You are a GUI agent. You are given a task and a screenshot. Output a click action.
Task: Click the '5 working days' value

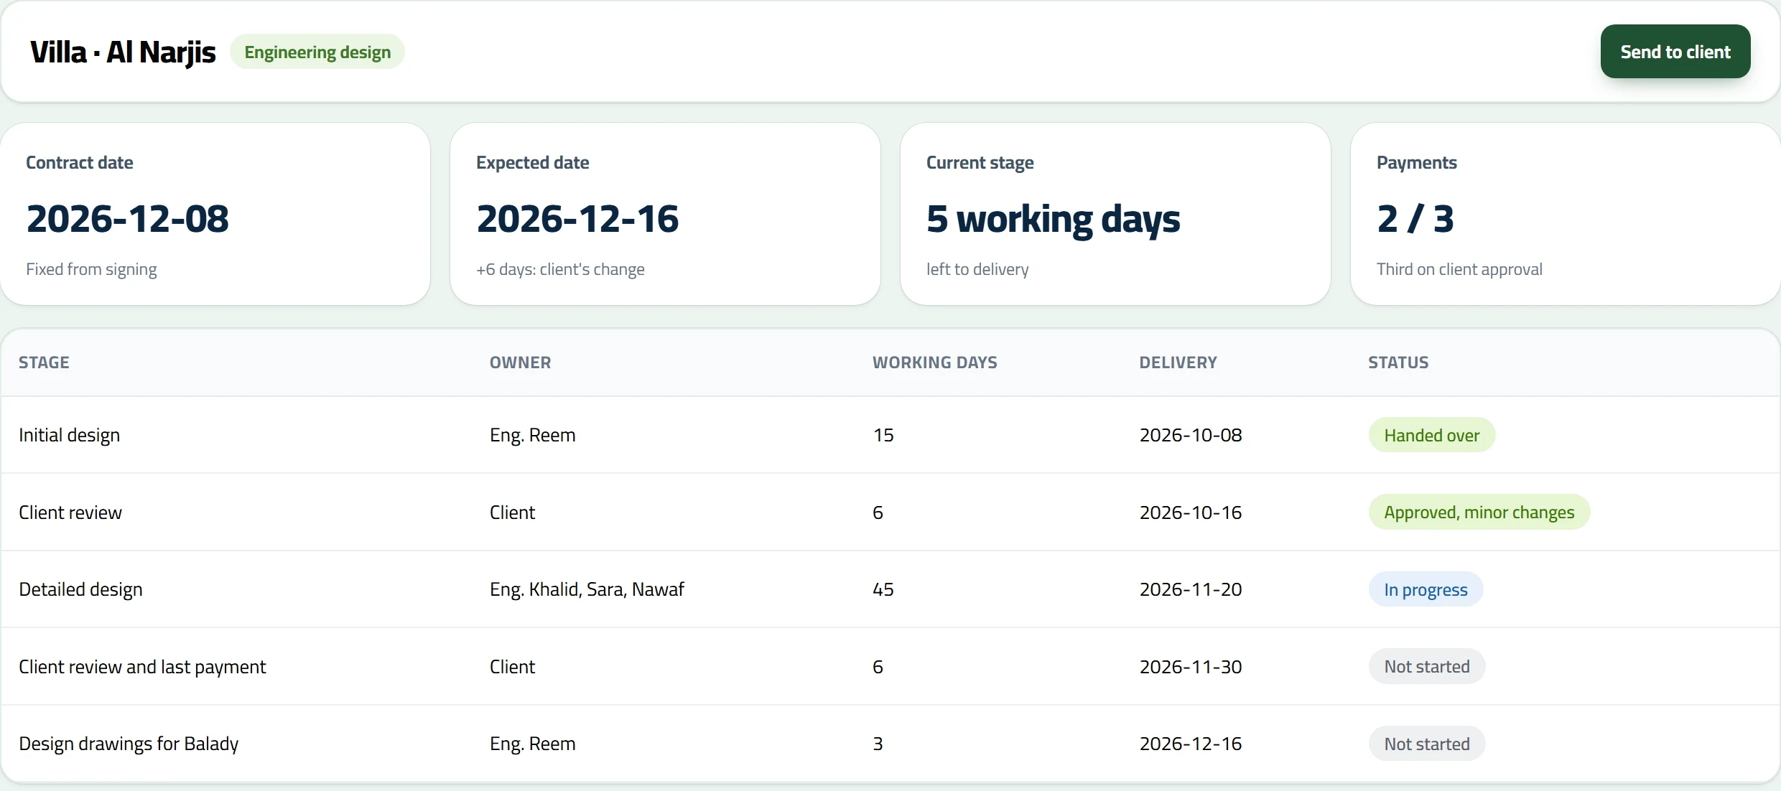pos(1053,220)
